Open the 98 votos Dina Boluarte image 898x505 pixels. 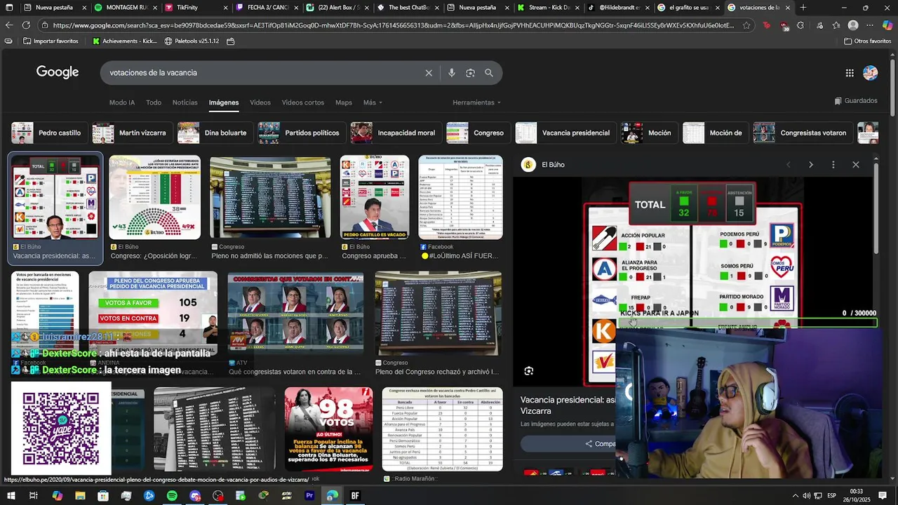point(329,429)
